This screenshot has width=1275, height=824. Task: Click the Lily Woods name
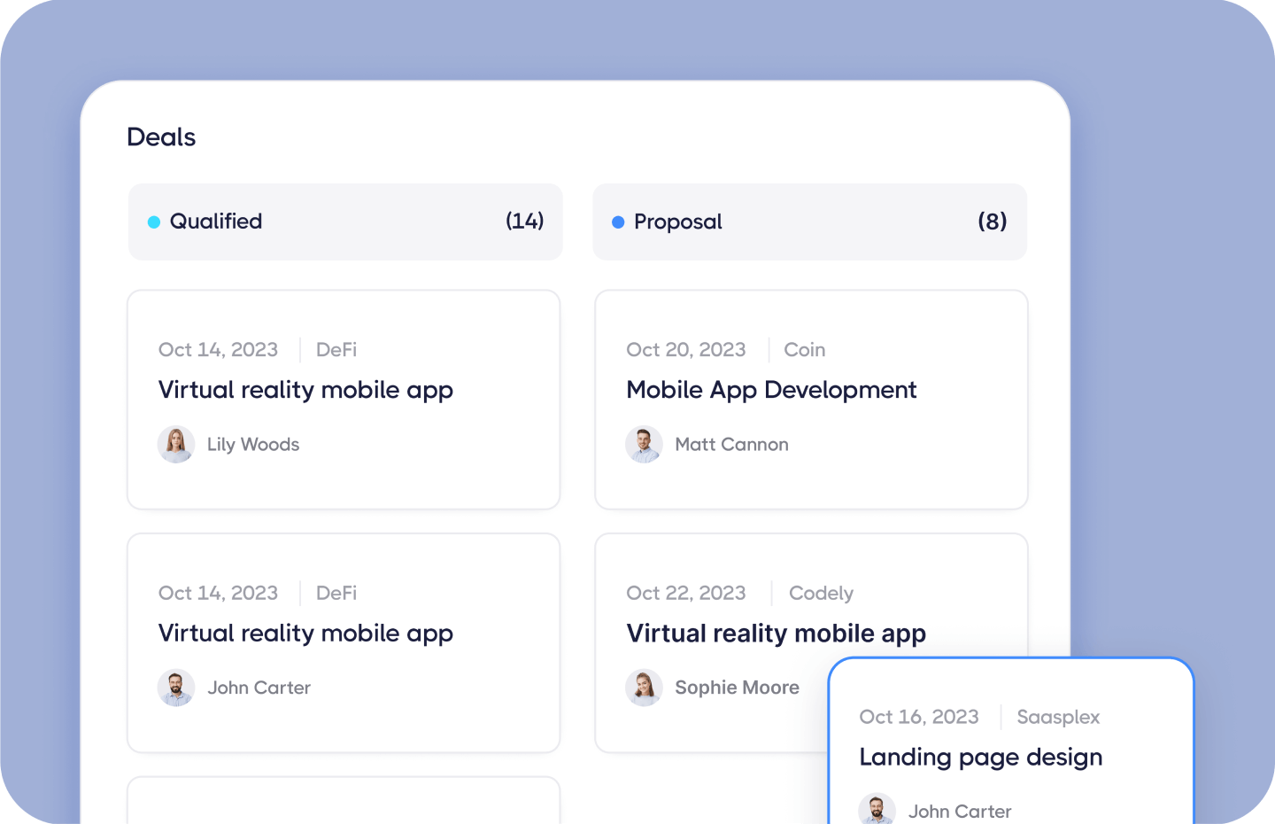253,445
